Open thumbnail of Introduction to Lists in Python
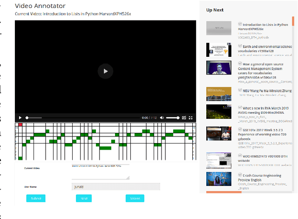 [x=219, y=28]
